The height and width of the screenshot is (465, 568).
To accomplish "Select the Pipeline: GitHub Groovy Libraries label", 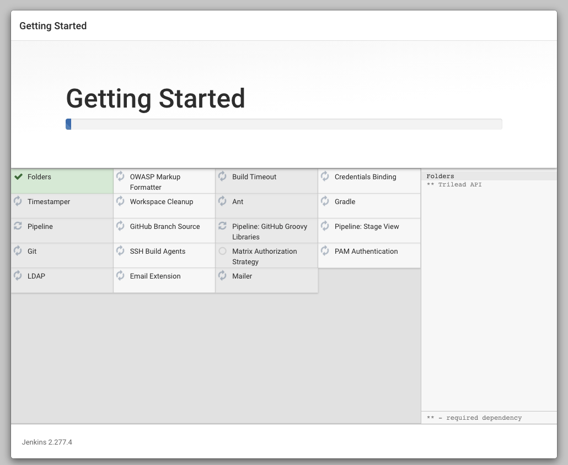I will (270, 232).
